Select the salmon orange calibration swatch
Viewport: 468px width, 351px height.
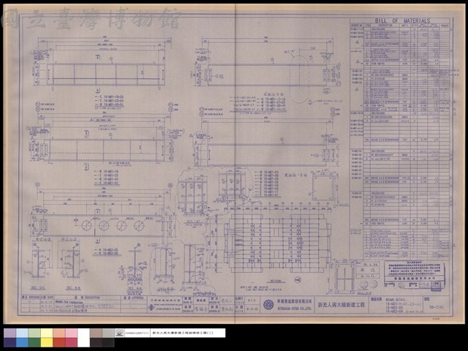[58, 333]
